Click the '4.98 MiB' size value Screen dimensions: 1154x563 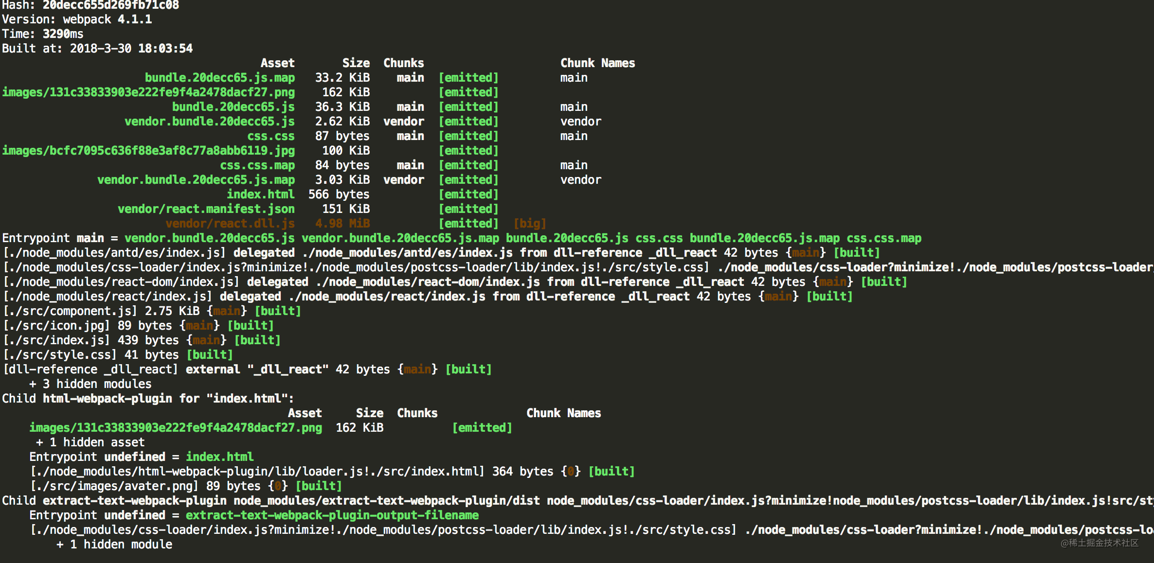[x=343, y=224]
